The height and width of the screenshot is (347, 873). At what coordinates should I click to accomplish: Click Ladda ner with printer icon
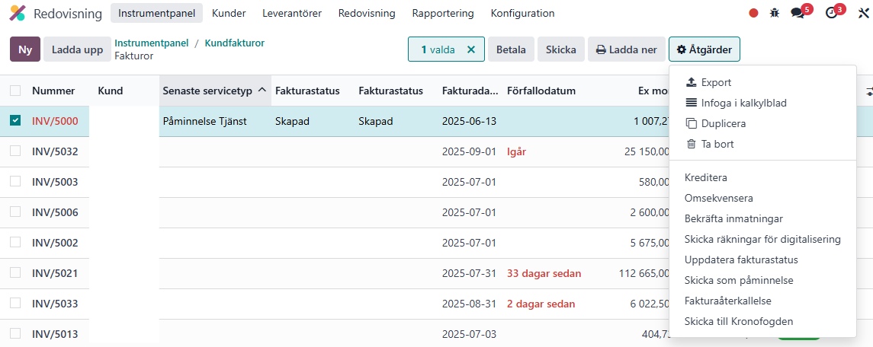[625, 49]
